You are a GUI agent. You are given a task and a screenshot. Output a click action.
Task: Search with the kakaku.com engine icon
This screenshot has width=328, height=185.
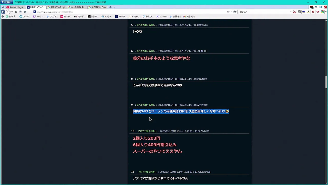tap(304, 12)
